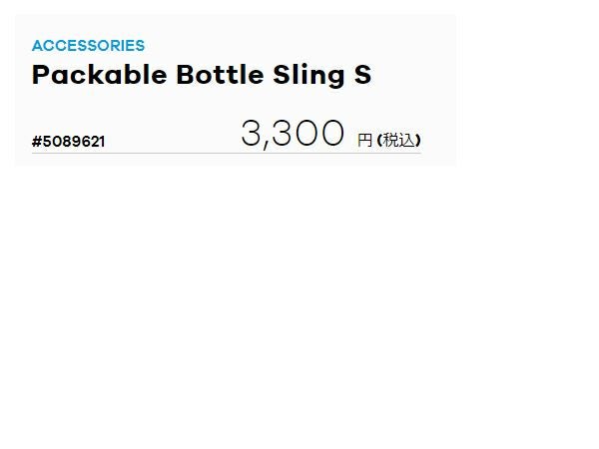Click the 円 currency symbol

pyautogui.click(x=364, y=141)
